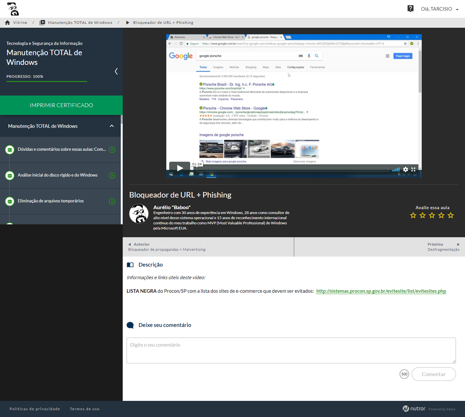Open video settings gear icon
Screen dimensions: 465x417
pyautogui.click(x=406, y=169)
